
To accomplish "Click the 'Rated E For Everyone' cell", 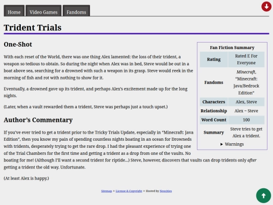I will [246, 59].
